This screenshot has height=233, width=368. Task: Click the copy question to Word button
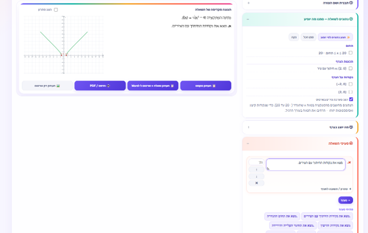(x=153, y=86)
